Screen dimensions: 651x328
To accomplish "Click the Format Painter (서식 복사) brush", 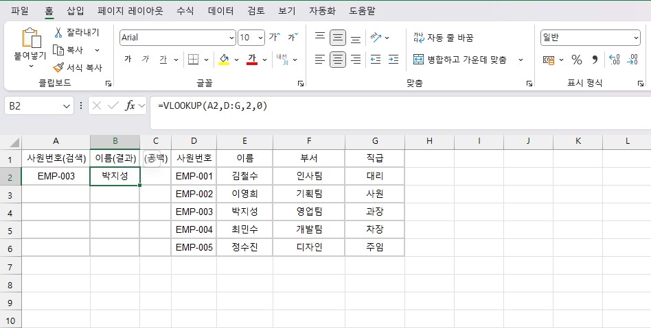I will [58, 68].
